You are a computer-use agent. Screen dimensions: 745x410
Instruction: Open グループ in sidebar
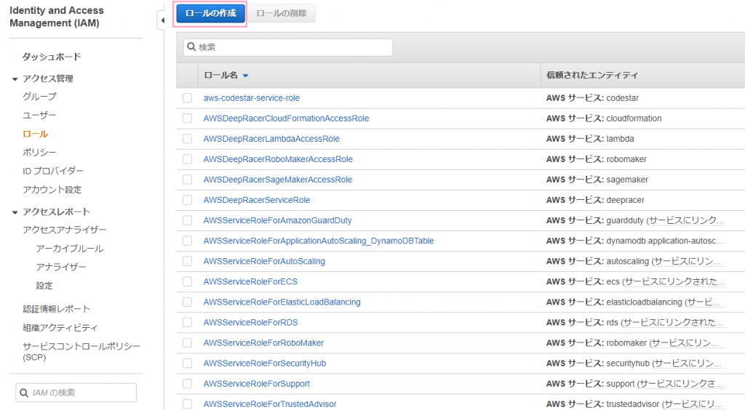click(x=39, y=97)
